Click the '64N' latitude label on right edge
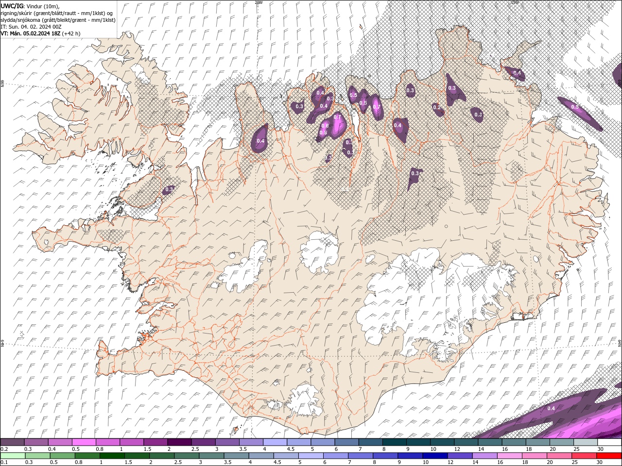Viewport: 622px width, 466px height. pos(620,343)
